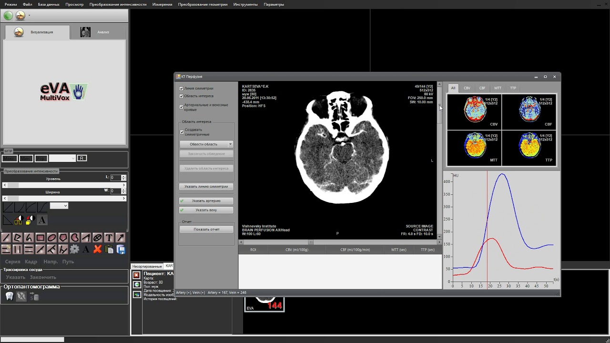Viewport: 610px width, 343px height.
Task: Click the green round mode icon at top left
Action: pos(8,15)
